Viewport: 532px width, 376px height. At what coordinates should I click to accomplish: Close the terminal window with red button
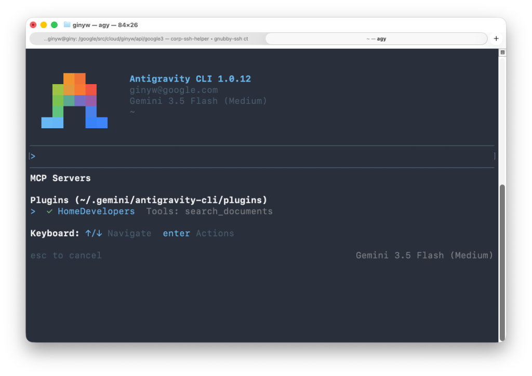33,25
